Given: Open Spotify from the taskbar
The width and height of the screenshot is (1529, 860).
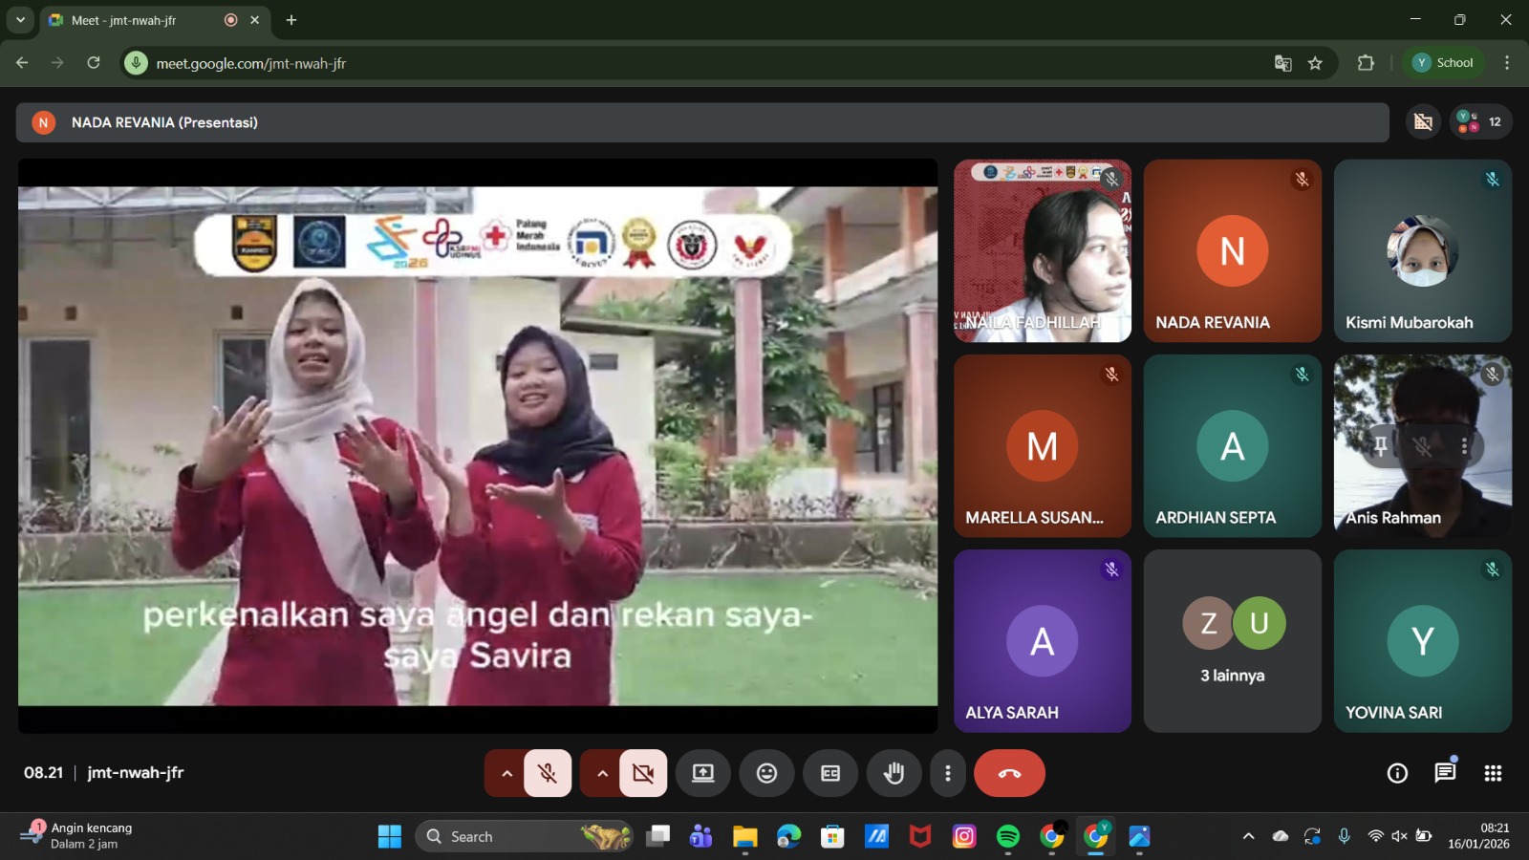Looking at the screenshot, I should click(x=1007, y=837).
